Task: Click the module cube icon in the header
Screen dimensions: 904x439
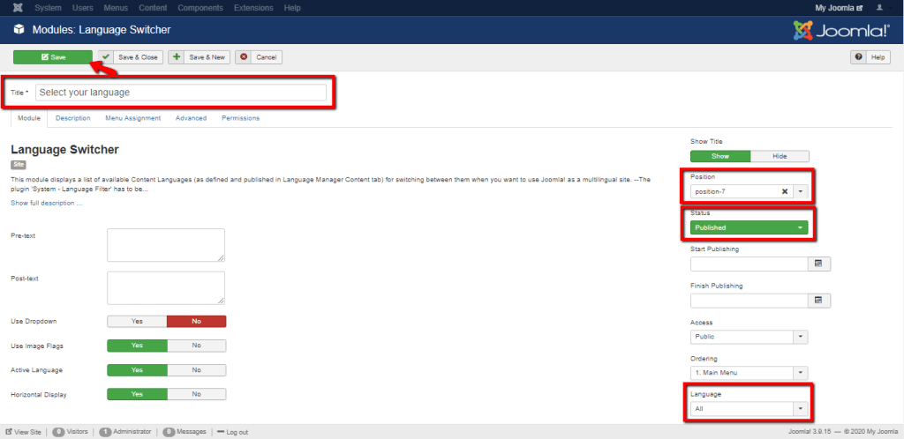Action: click(19, 30)
